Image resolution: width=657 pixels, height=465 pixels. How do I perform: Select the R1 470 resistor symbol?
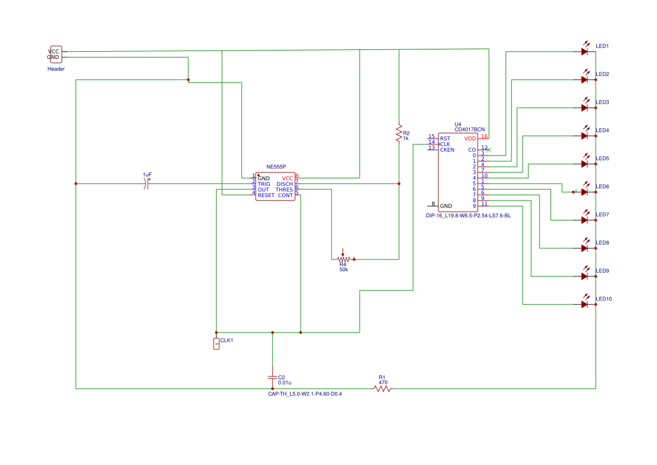(382, 389)
